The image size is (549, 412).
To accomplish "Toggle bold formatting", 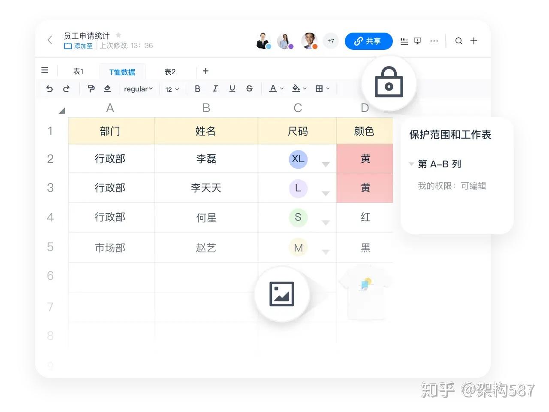I will pos(197,89).
